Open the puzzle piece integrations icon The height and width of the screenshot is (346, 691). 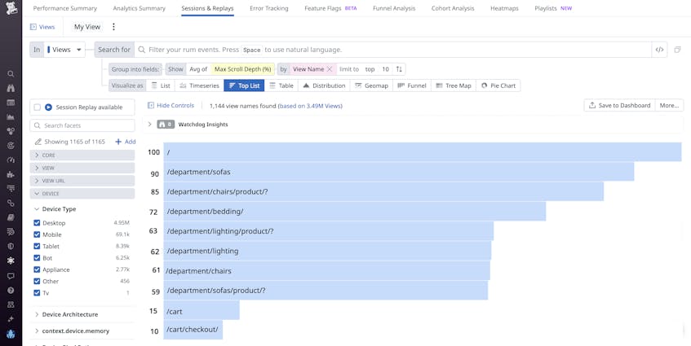pos(11,174)
